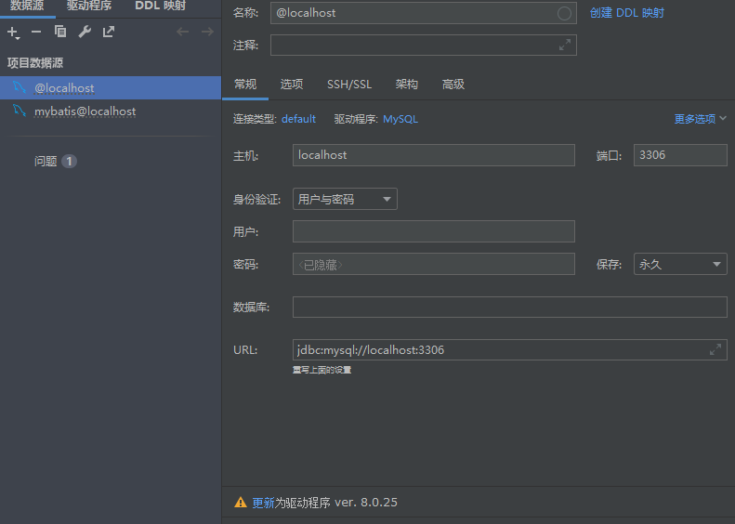Click into the 数据库 input field
The height and width of the screenshot is (524, 735).
510,307
